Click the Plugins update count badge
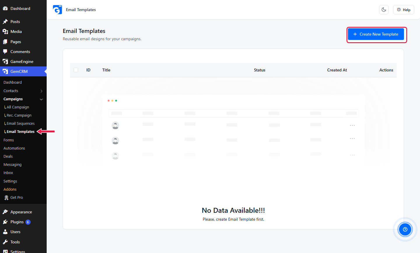Viewport: 420px width, 253px height. [28, 222]
